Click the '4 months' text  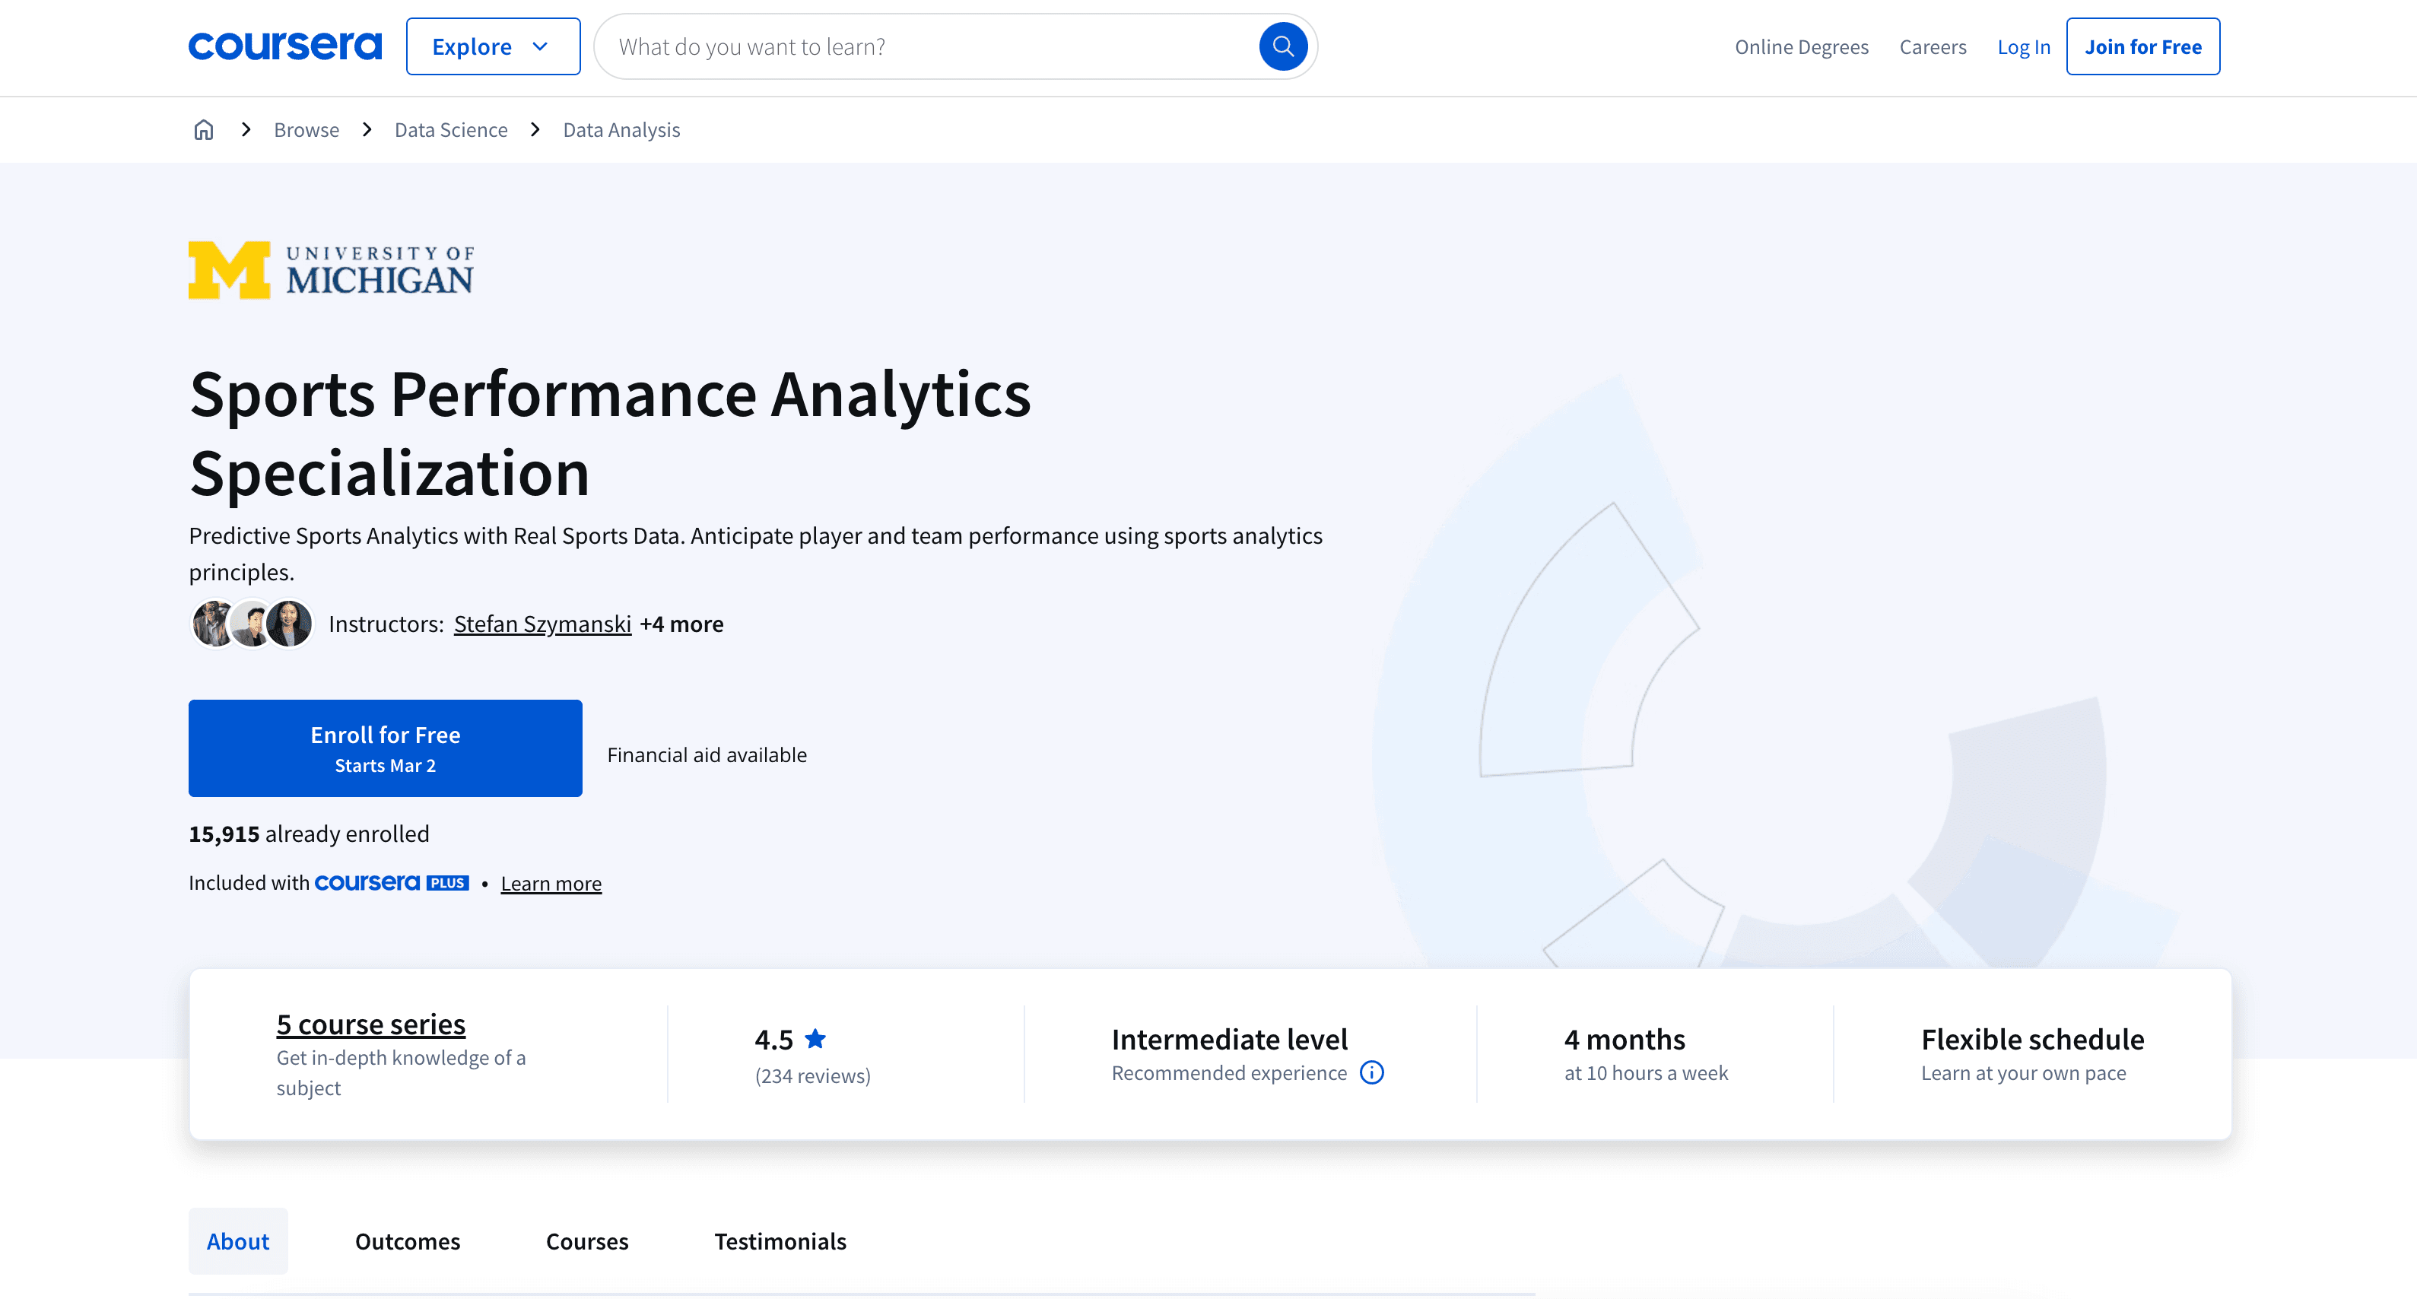[x=1625, y=1039]
